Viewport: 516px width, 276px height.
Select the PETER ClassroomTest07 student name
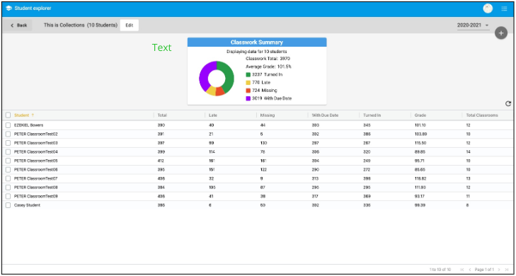(x=36, y=178)
